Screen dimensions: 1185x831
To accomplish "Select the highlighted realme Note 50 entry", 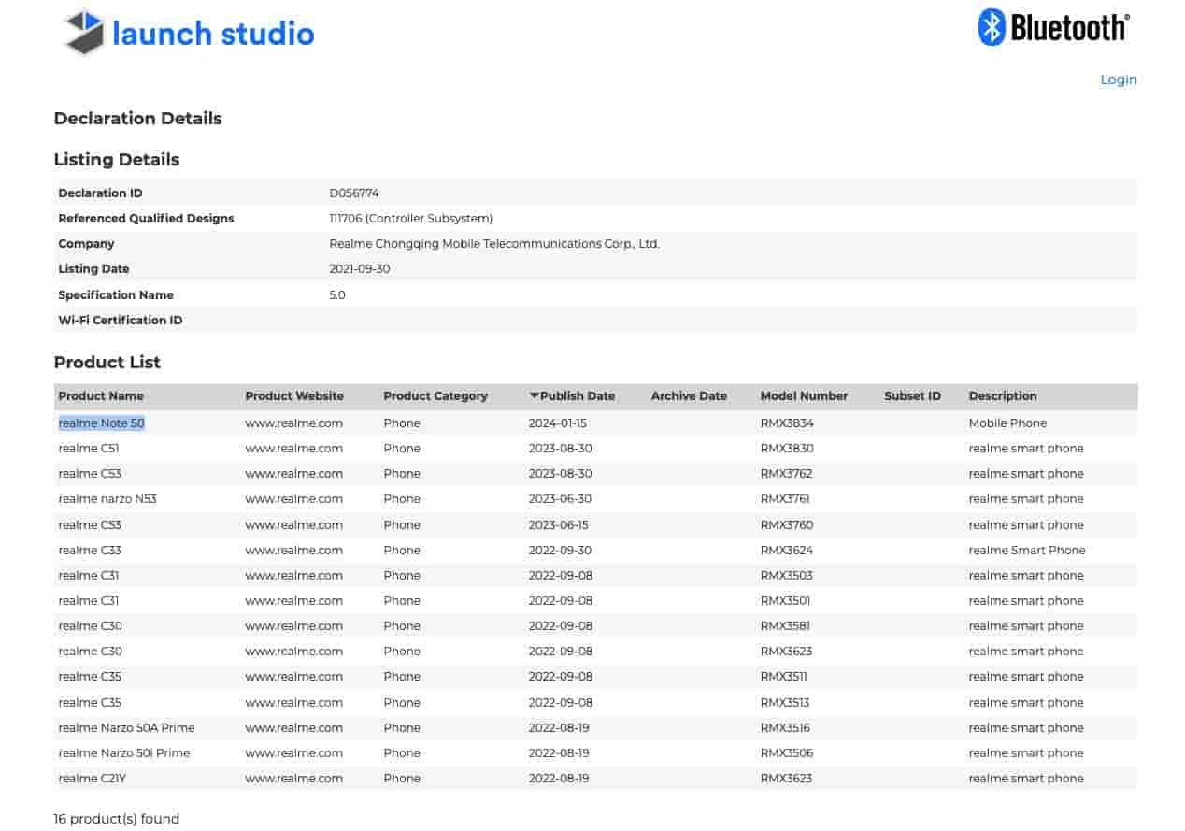I will (100, 423).
